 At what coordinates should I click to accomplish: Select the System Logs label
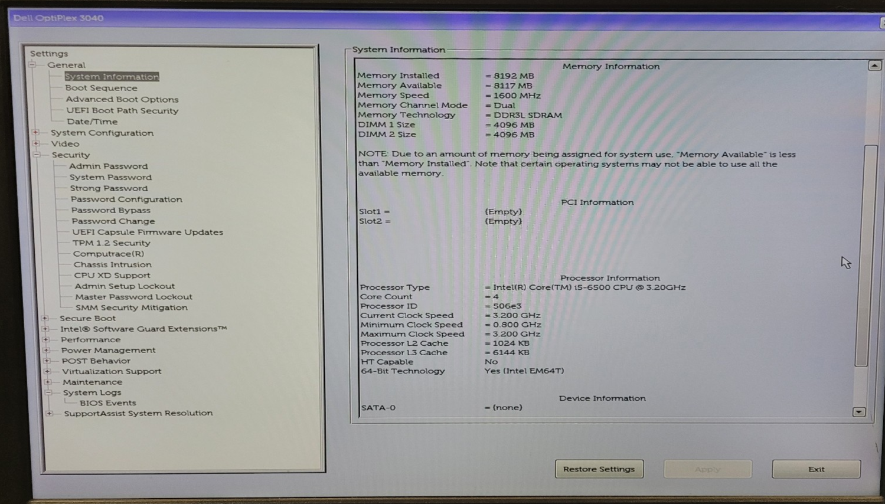click(x=92, y=392)
